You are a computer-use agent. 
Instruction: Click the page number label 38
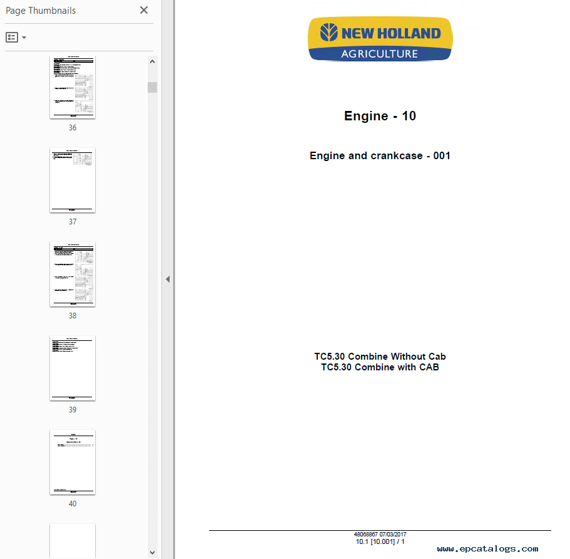[x=73, y=316]
